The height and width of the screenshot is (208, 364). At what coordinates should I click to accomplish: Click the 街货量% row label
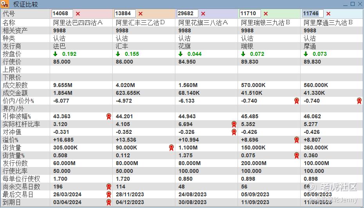tap(13, 155)
